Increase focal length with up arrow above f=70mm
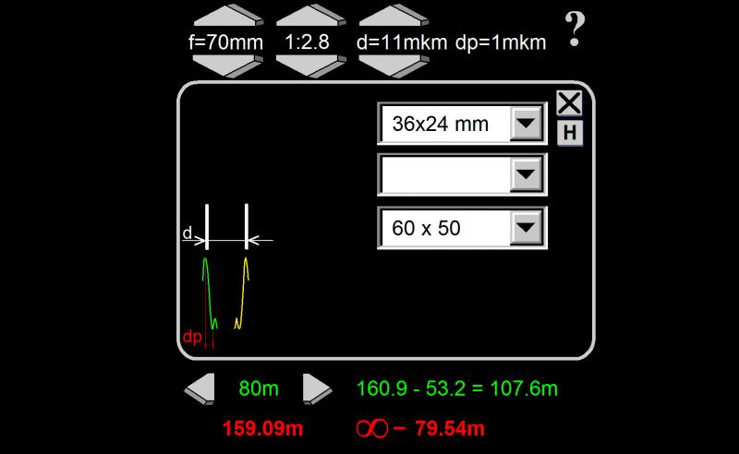Viewport: 739px width, 454px height. coord(228,16)
